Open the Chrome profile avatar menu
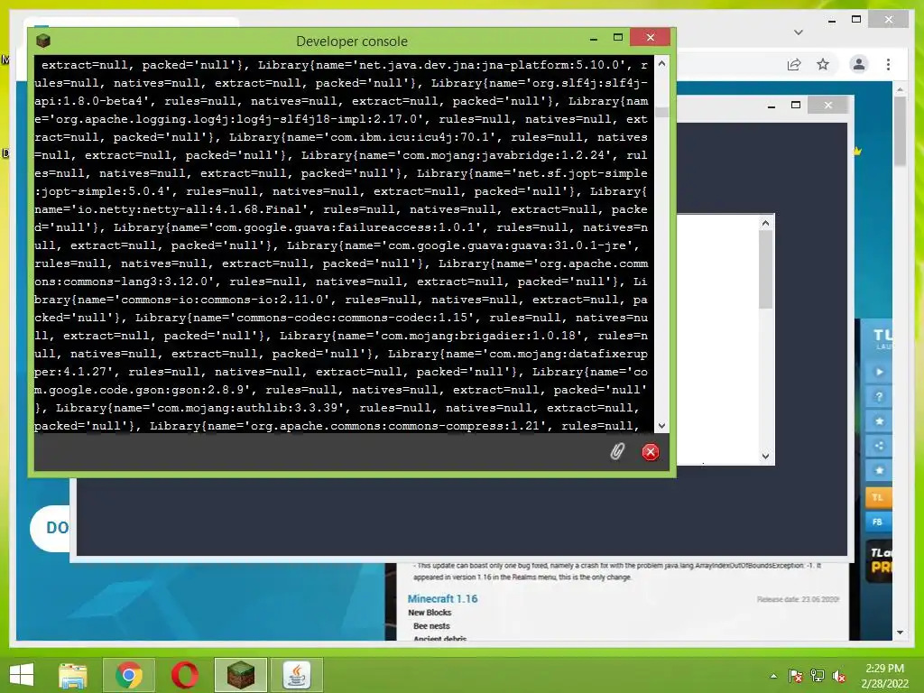 [859, 64]
